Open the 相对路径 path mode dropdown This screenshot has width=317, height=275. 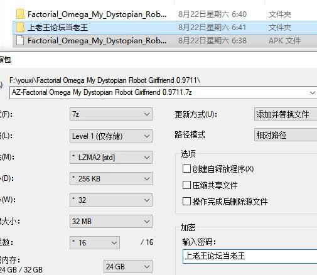pos(286,135)
